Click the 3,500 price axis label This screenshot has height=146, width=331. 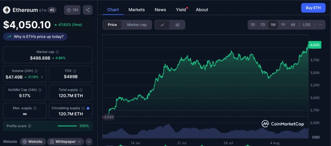pyautogui.click(x=315, y=73)
